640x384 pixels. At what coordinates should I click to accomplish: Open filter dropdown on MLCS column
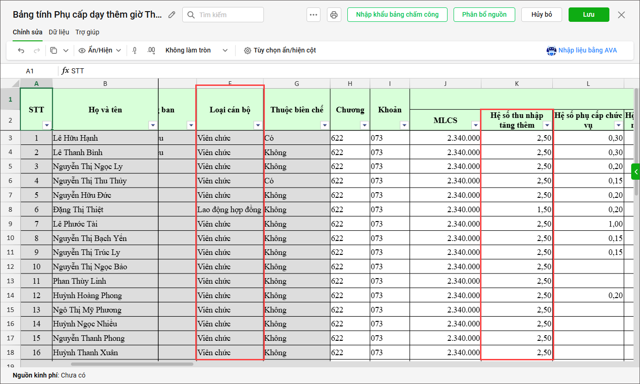475,125
